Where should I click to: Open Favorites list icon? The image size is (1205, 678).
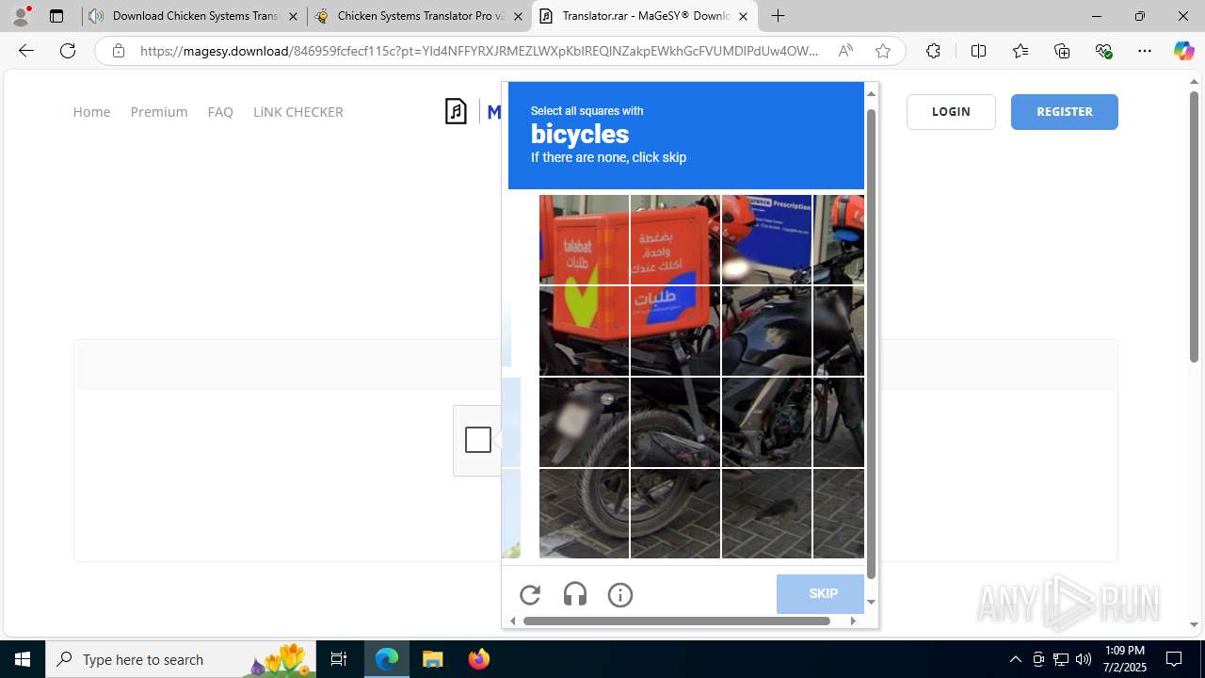click(1020, 51)
